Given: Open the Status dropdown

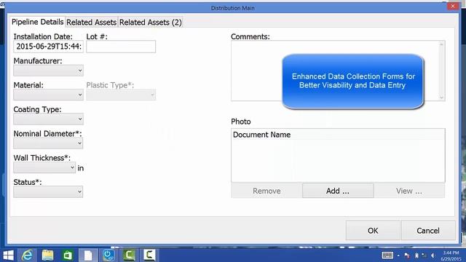Looking at the screenshot, I should pos(48,192).
